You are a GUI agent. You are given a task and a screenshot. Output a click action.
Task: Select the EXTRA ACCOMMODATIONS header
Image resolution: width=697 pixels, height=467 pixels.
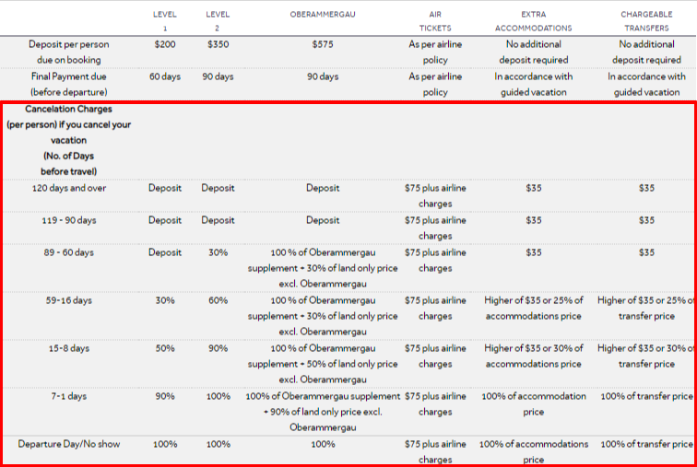coord(534,21)
